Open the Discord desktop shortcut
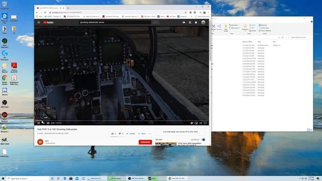Viewport: 322px width, 181px height. coord(5,92)
